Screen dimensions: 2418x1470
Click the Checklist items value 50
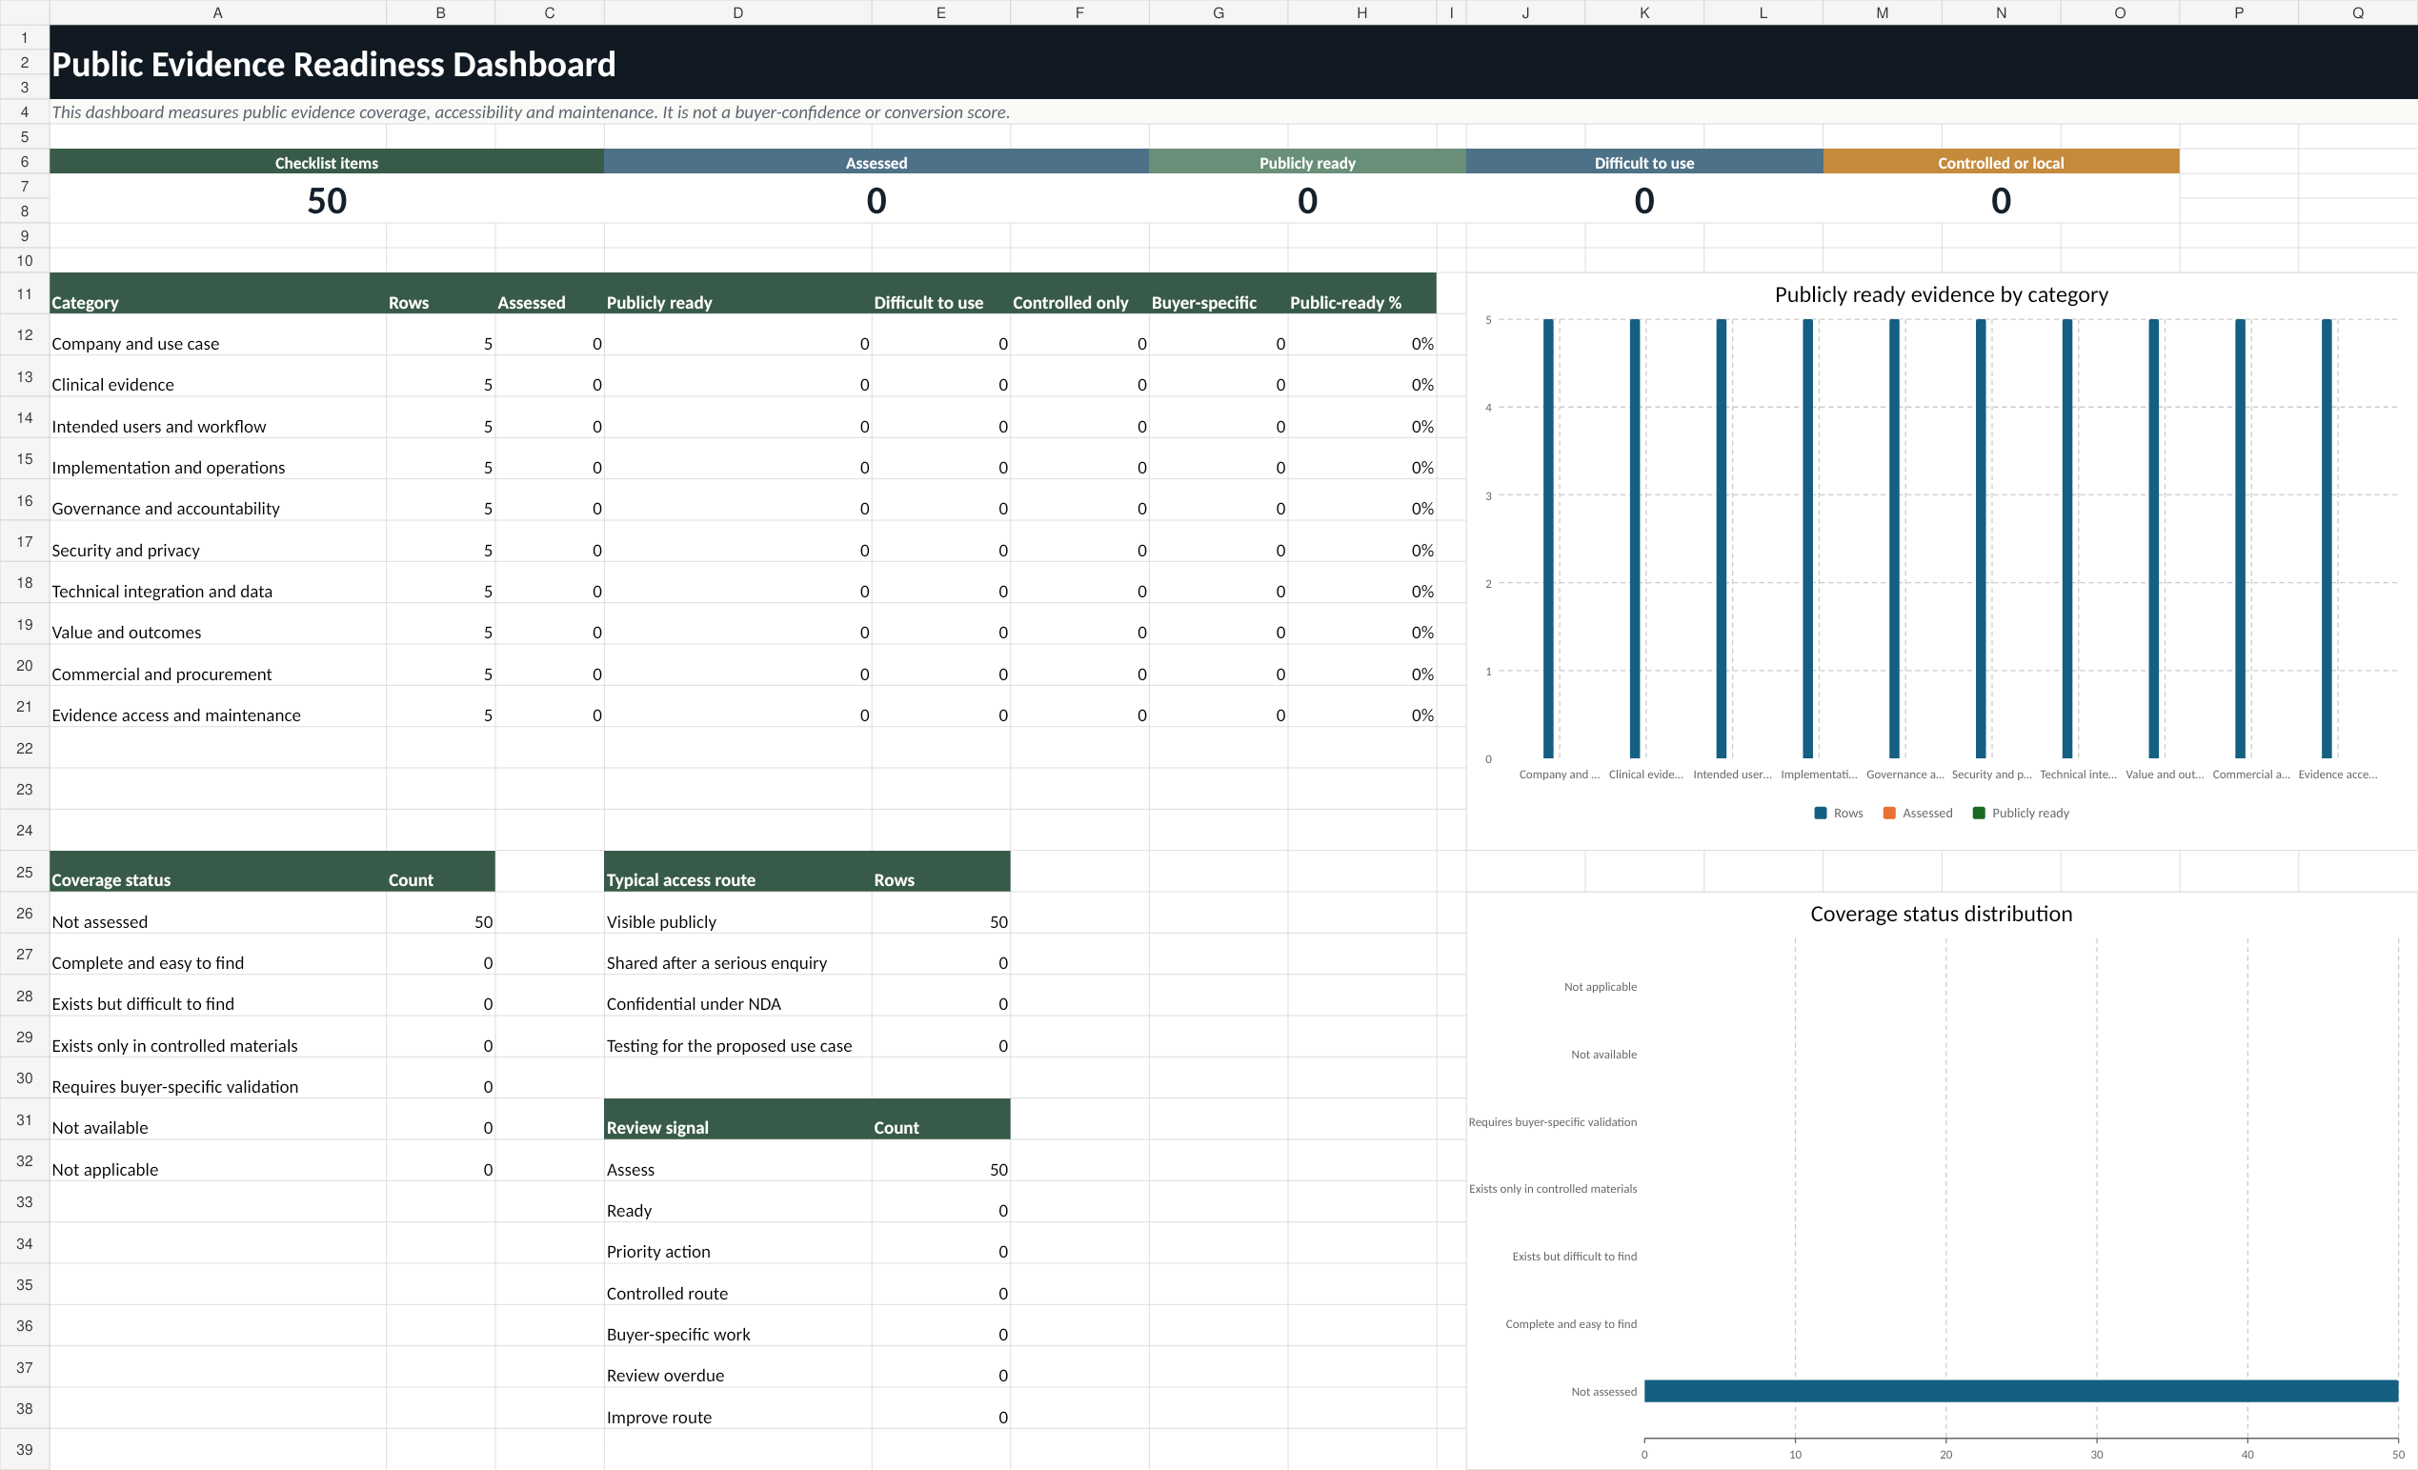click(327, 200)
